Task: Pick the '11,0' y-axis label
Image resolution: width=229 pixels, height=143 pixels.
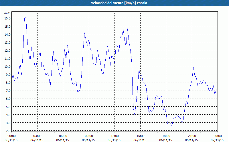Action: tap(7, 59)
